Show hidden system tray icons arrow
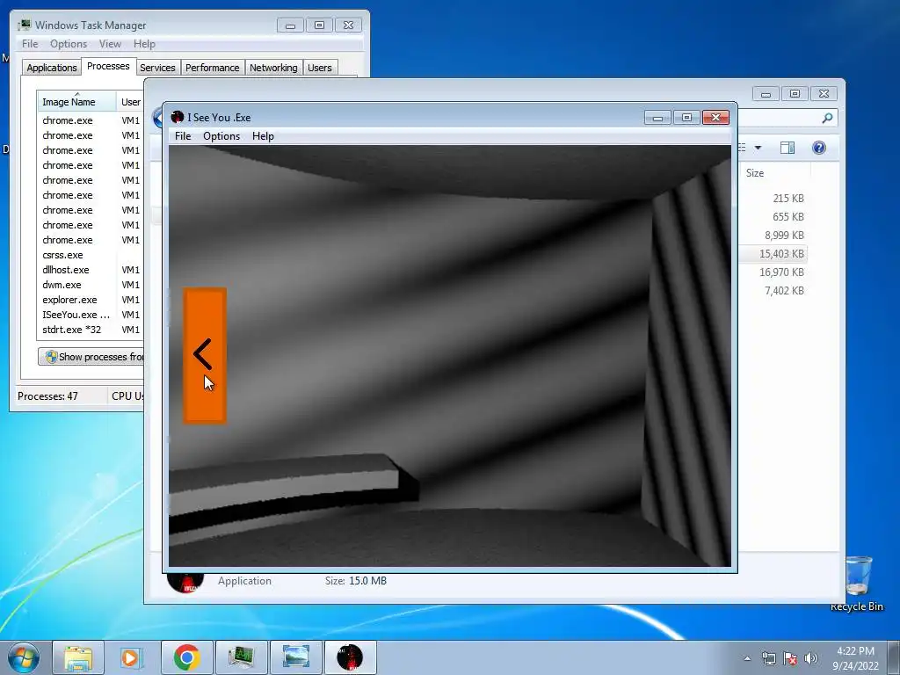This screenshot has width=900, height=675. pyautogui.click(x=747, y=658)
